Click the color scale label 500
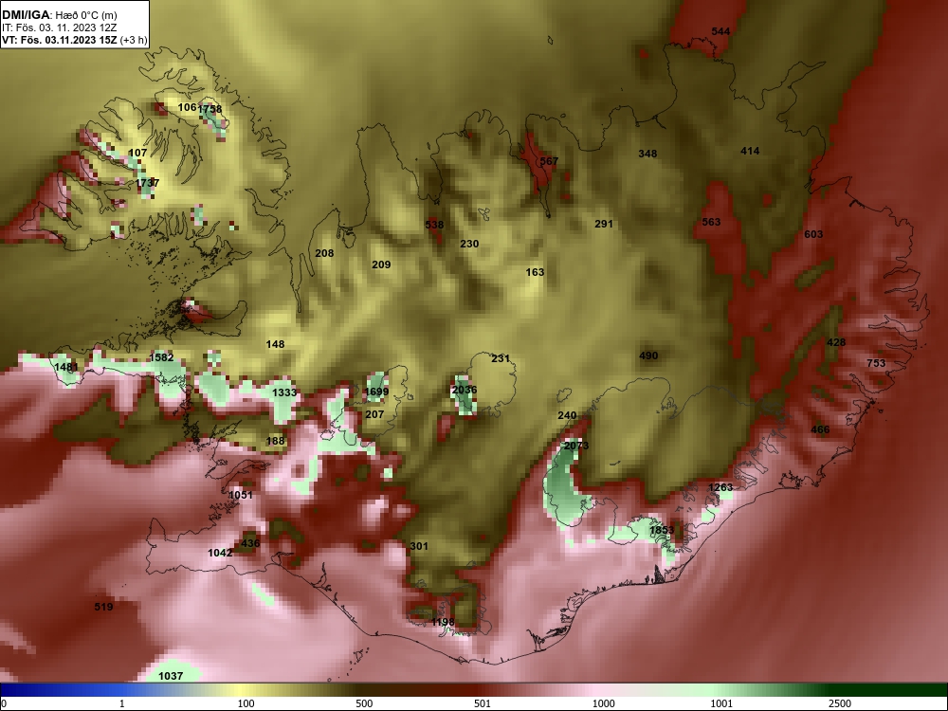This screenshot has width=948, height=711. click(x=364, y=703)
